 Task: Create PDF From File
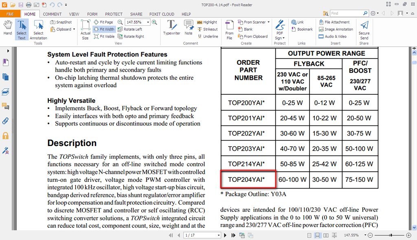(229, 30)
